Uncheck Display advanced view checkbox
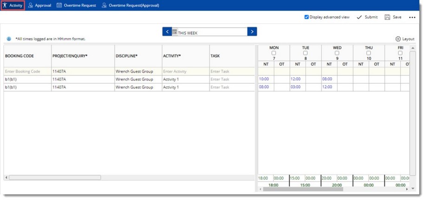The height and width of the screenshot is (200, 425). click(x=307, y=17)
